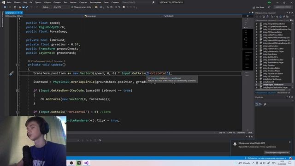
Task: Click the Просмотреть подробности button
Action: pos(277,153)
